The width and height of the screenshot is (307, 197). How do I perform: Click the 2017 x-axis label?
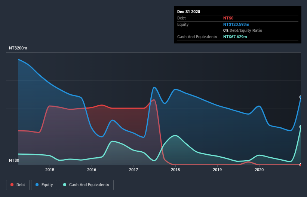click(133, 170)
